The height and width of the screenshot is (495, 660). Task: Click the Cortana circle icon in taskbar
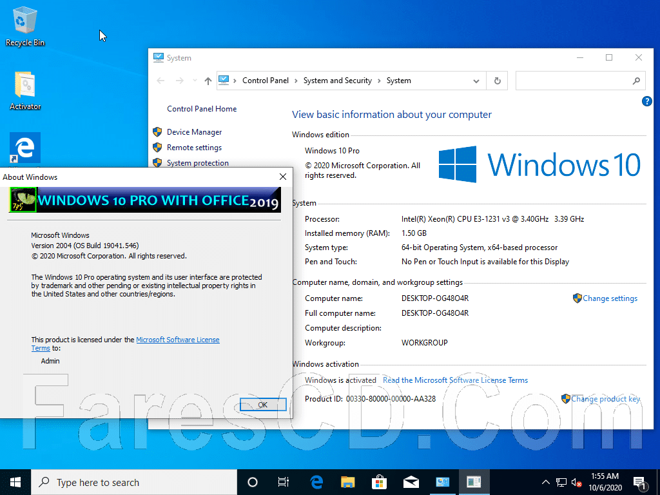pos(253,482)
